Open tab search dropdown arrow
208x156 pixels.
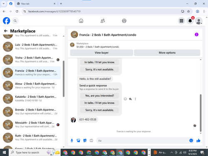[4, 4]
